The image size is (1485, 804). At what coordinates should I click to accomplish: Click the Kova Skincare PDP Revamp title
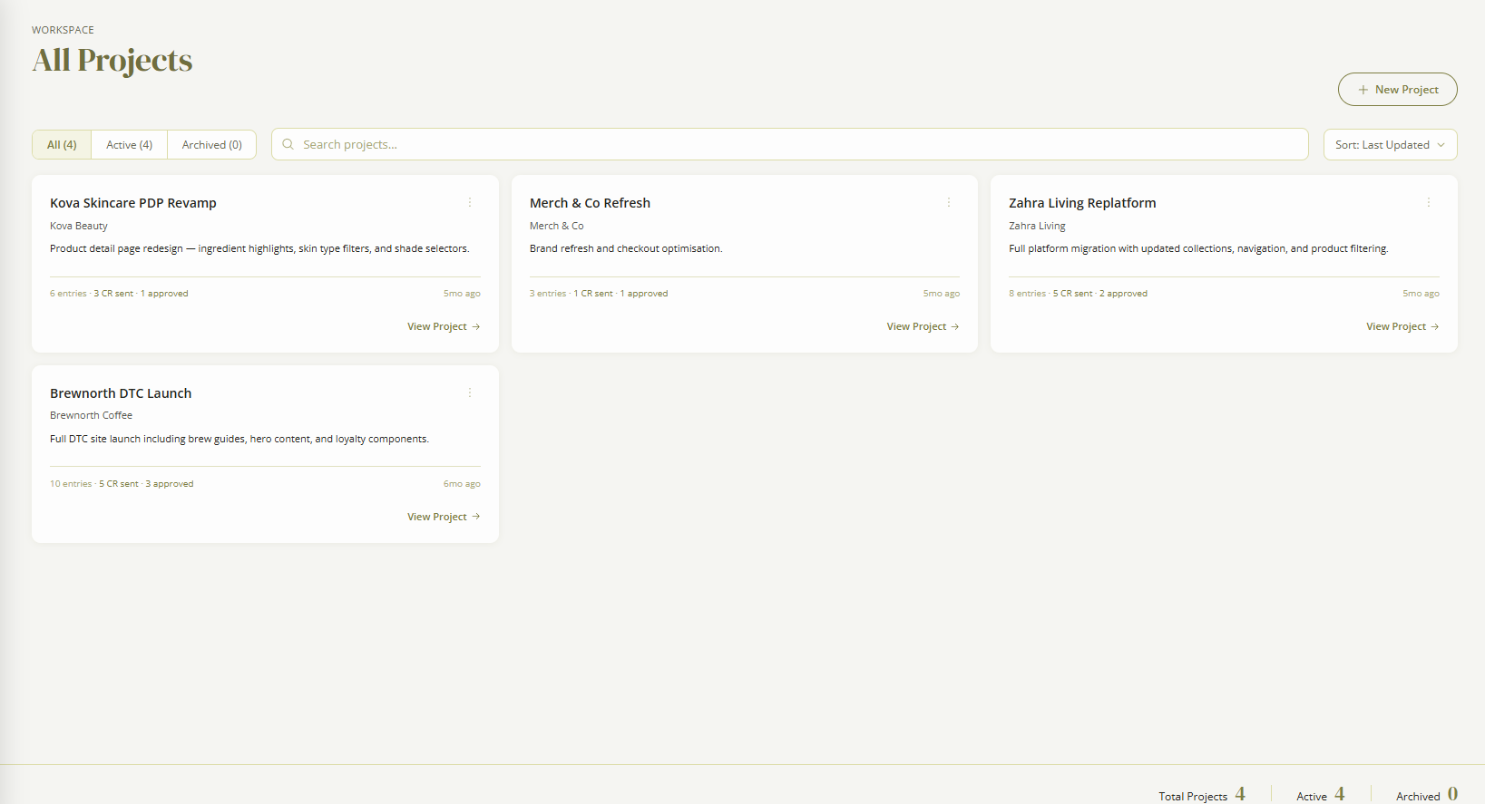click(133, 203)
